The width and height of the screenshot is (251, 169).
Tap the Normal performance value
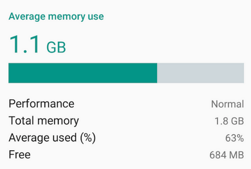click(227, 104)
